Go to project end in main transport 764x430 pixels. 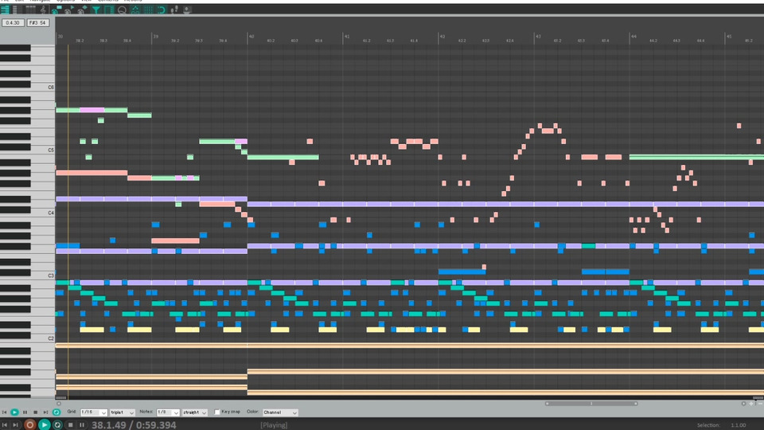click(x=16, y=425)
